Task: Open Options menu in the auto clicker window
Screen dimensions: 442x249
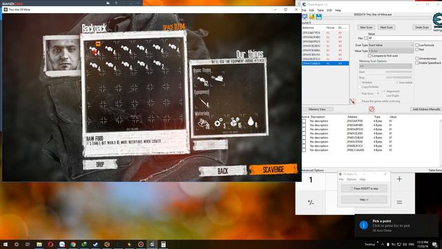Action: (352, 180)
